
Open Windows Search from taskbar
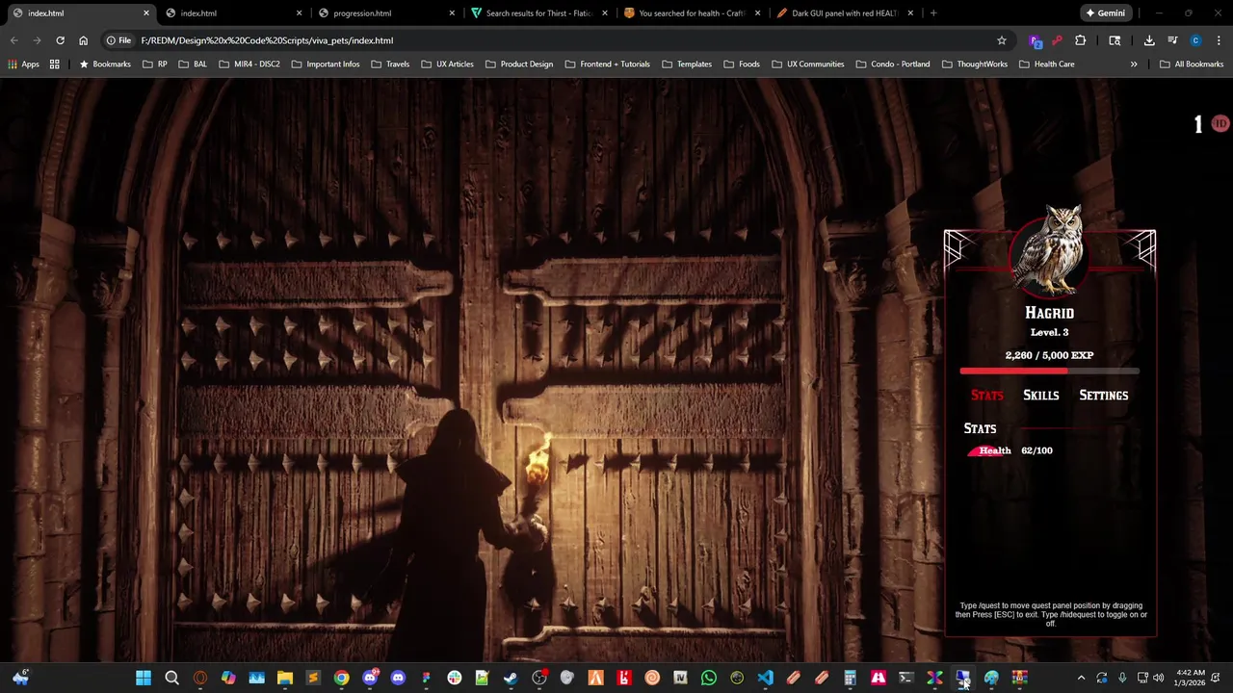(x=171, y=678)
